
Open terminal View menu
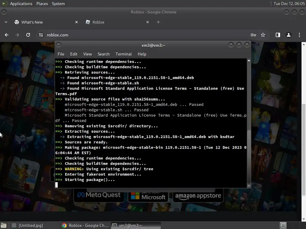[88, 54]
